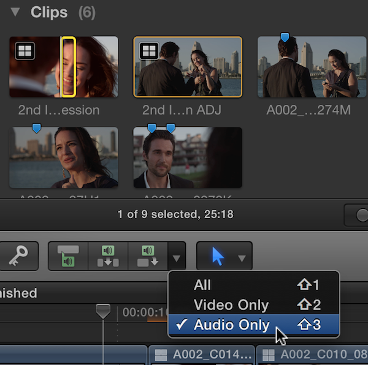Viewport: 368px width, 365px height.
Task: Select the man close-up clip thumbnail in second row
Action: point(188,157)
